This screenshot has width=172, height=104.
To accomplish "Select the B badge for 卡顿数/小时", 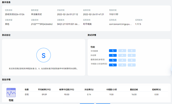I will pyautogui.click(x=132, y=65).
